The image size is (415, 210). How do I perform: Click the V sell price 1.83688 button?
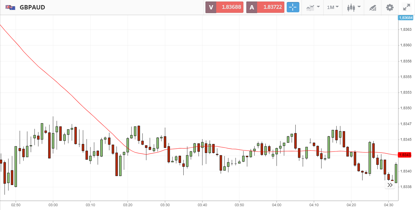224,7
